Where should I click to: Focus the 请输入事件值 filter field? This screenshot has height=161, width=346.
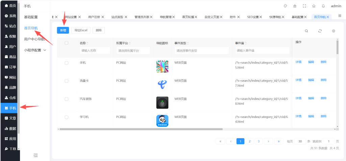pos(262,50)
